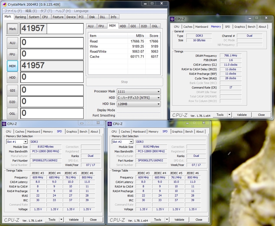Screen dimensions: 275x226
Task: Click the total Mark score field 41957
Action: click(52, 29)
